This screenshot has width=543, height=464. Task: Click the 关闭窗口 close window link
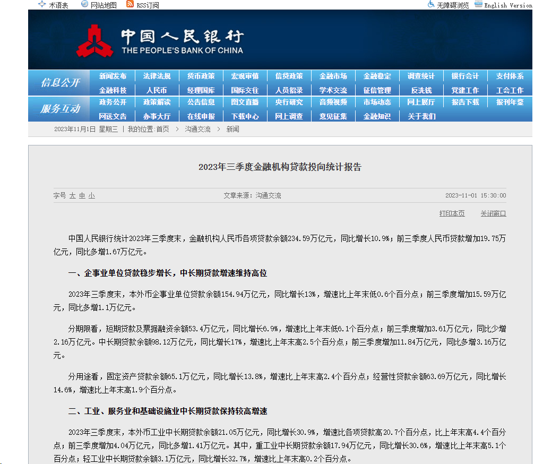[493, 213]
